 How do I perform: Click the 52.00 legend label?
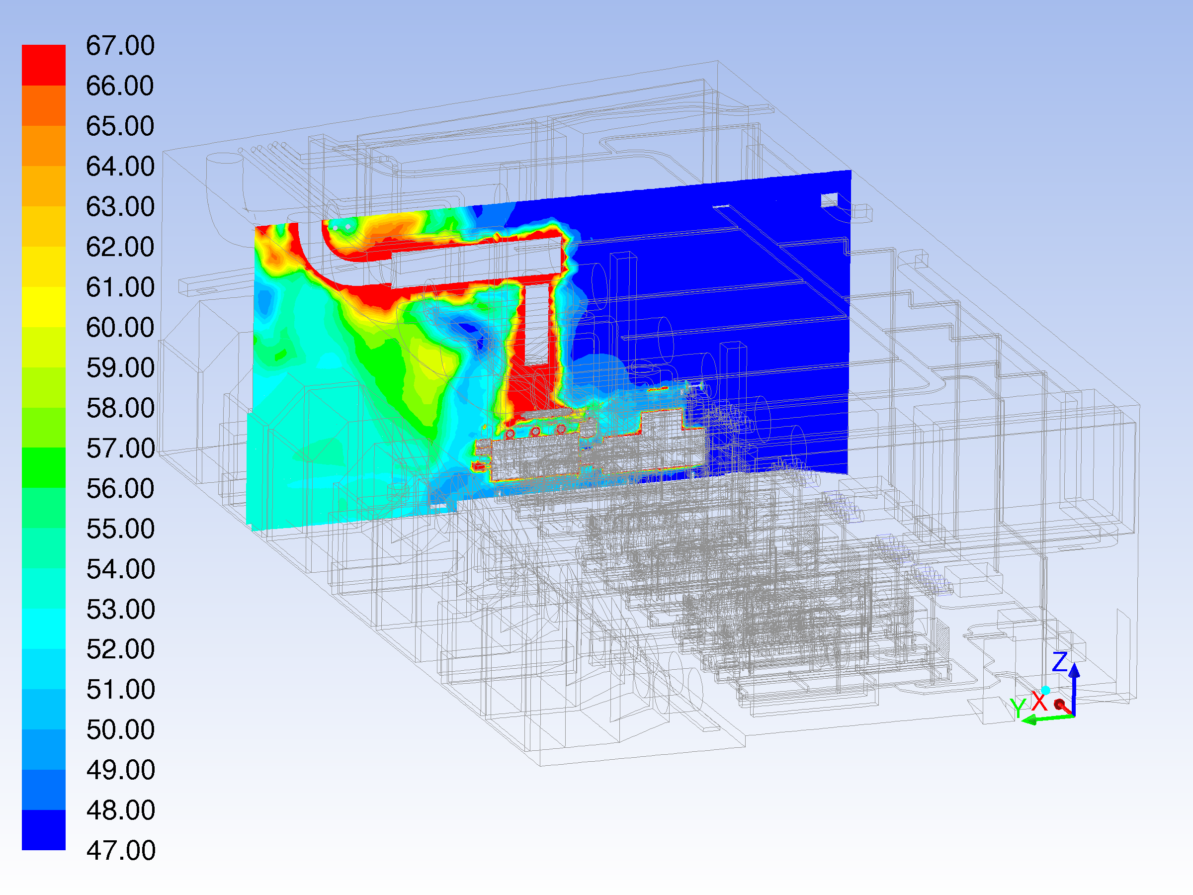(120, 649)
